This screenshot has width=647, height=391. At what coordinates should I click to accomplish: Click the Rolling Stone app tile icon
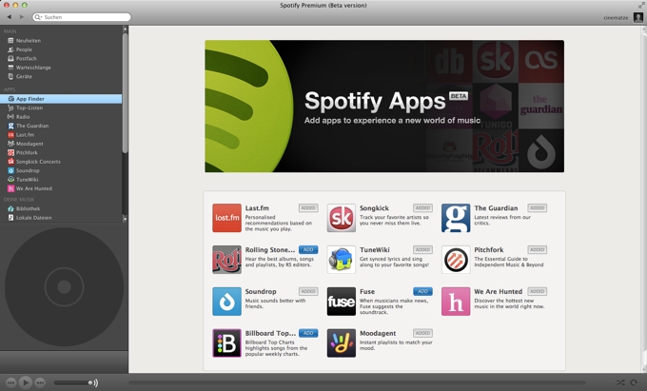pyautogui.click(x=227, y=260)
